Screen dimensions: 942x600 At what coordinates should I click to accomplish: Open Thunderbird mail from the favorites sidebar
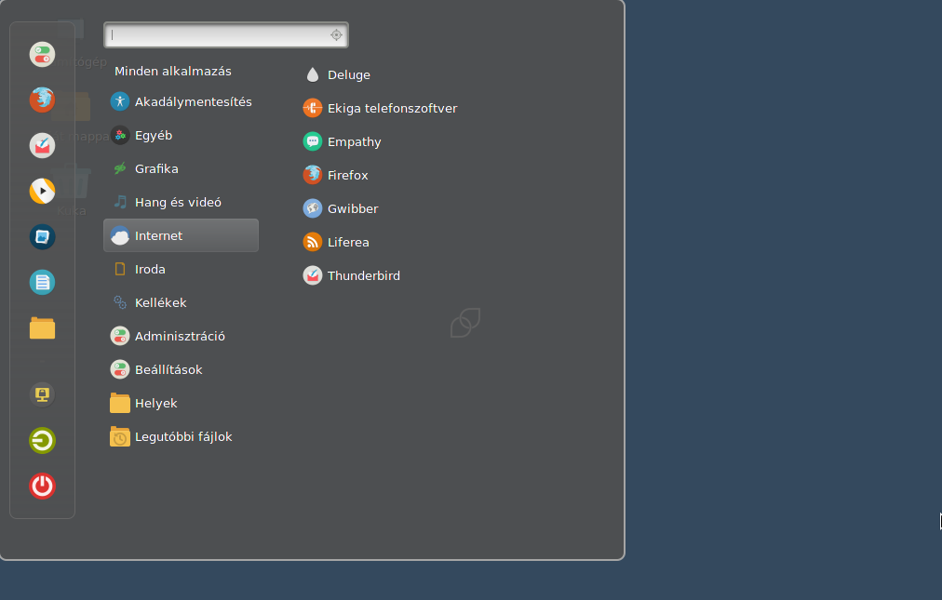pos(42,145)
